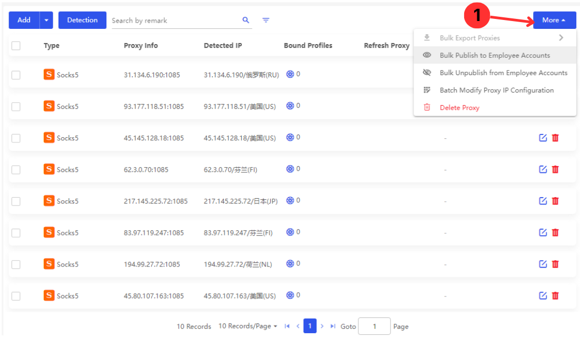Expand Bulk Export Proxies submenu chevron
Screen dimensions: 580x340
click(x=561, y=38)
